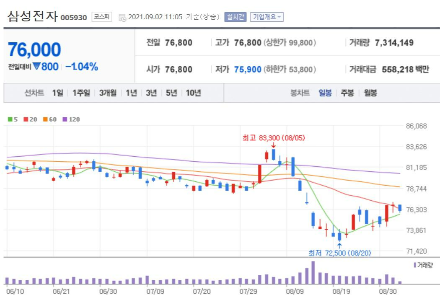The width and height of the screenshot is (440, 300).
Task: Click the 최고 83,300 (08/05) annotation
Action: pos(274,138)
